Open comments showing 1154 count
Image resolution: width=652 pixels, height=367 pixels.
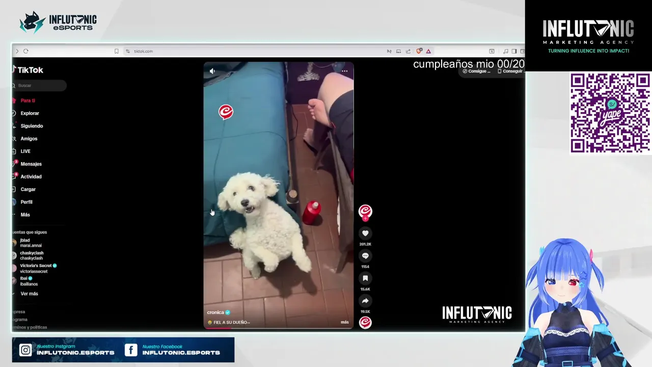point(365,256)
